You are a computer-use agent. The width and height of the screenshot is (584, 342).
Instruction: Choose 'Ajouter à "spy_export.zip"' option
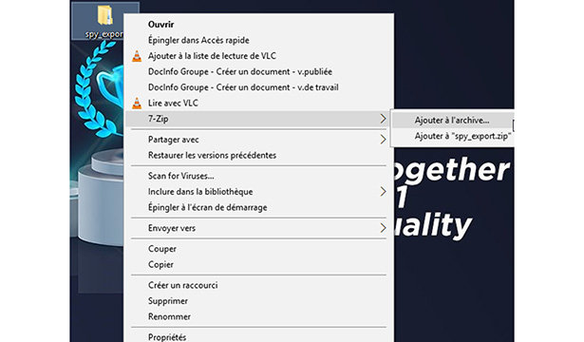click(x=462, y=136)
